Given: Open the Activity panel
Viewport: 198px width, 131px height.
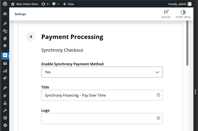Looking at the screenshot, I should coord(166,14).
